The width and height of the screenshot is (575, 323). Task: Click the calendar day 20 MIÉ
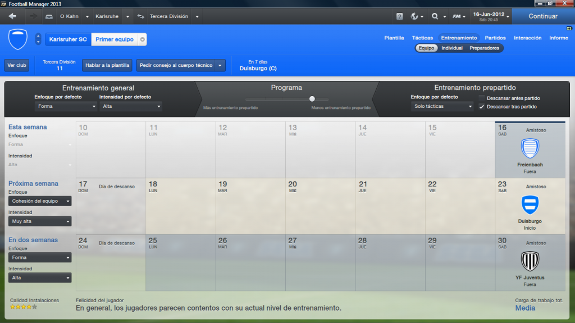tap(320, 206)
